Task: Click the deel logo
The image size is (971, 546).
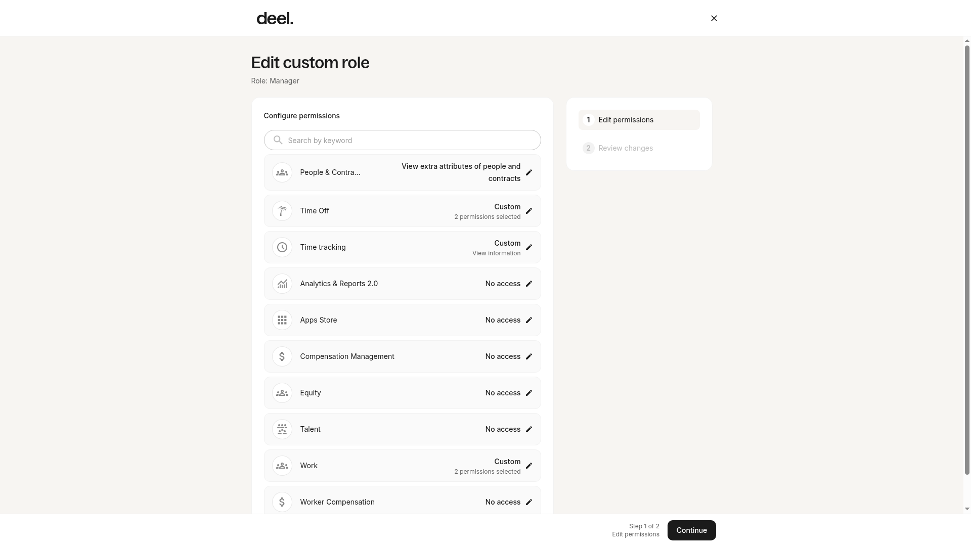Action: (275, 19)
